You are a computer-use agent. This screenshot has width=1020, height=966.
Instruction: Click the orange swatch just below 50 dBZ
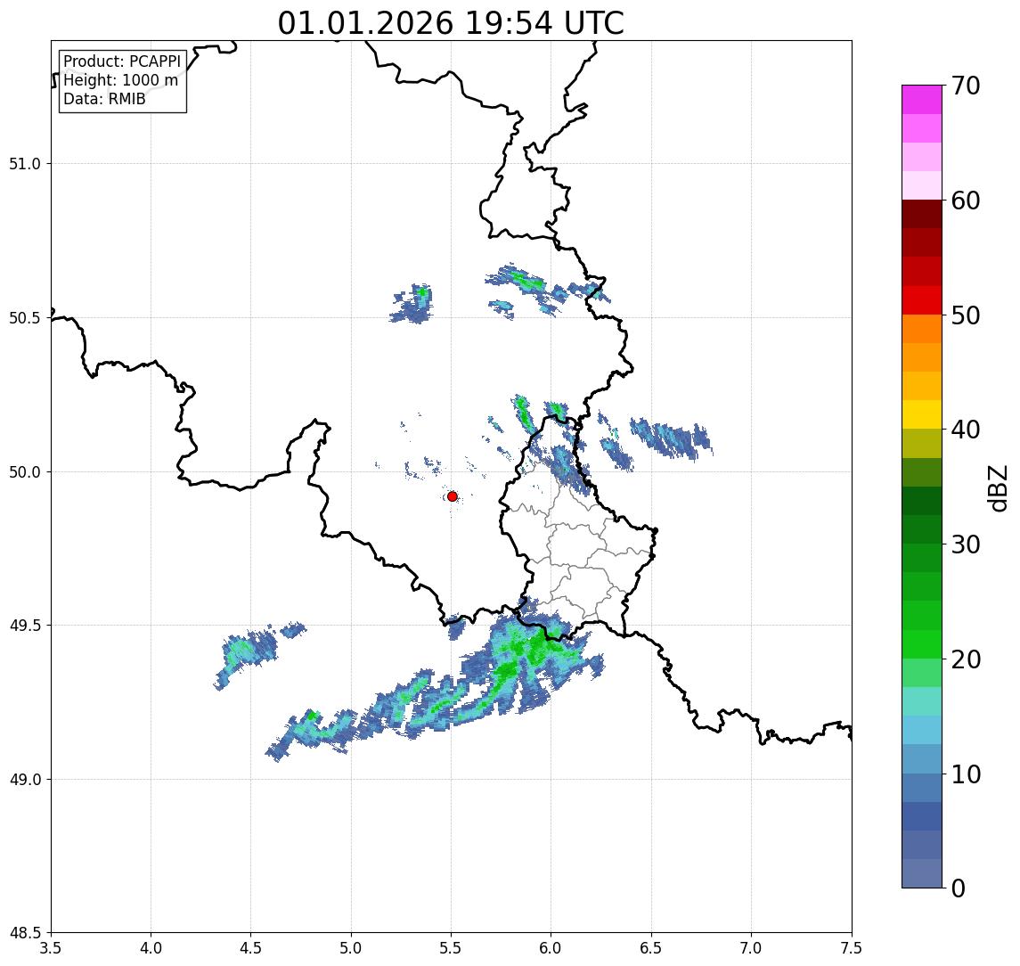point(922,329)
